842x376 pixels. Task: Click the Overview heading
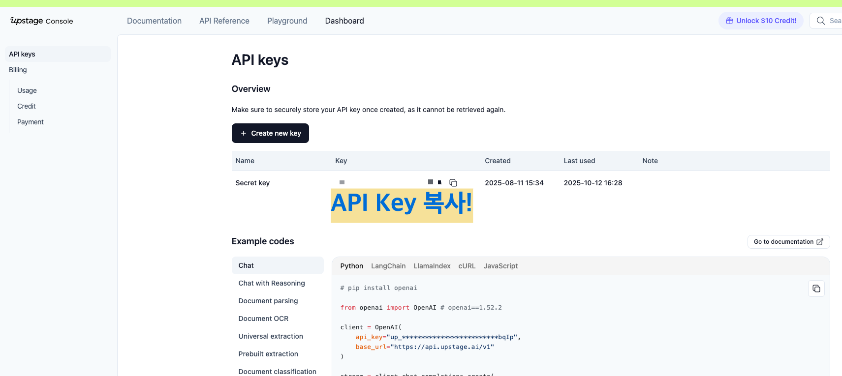click(251, 89)
